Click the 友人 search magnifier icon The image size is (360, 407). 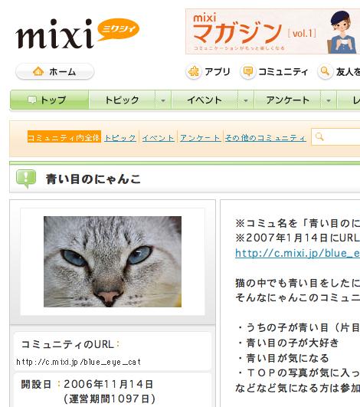(x=326, y=71)
